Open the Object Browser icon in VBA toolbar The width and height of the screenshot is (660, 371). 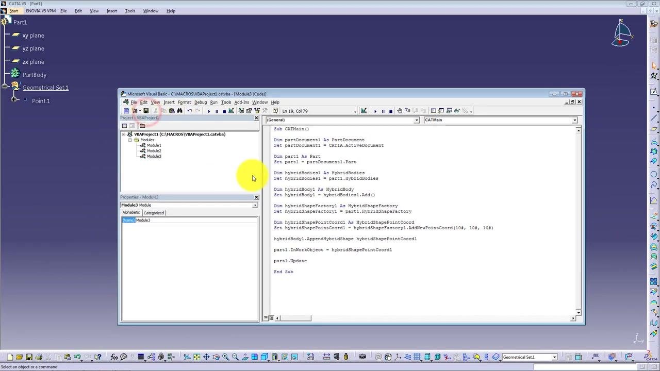[x=257, y=111]
